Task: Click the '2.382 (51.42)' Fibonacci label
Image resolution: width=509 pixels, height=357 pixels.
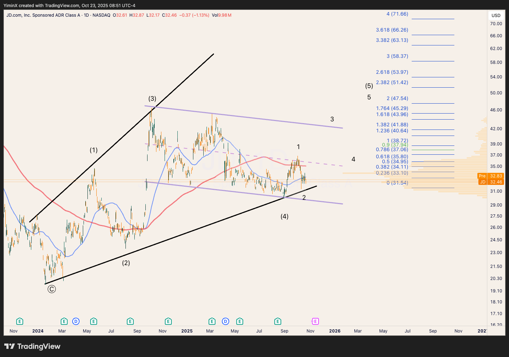Action: click(392, 82)
